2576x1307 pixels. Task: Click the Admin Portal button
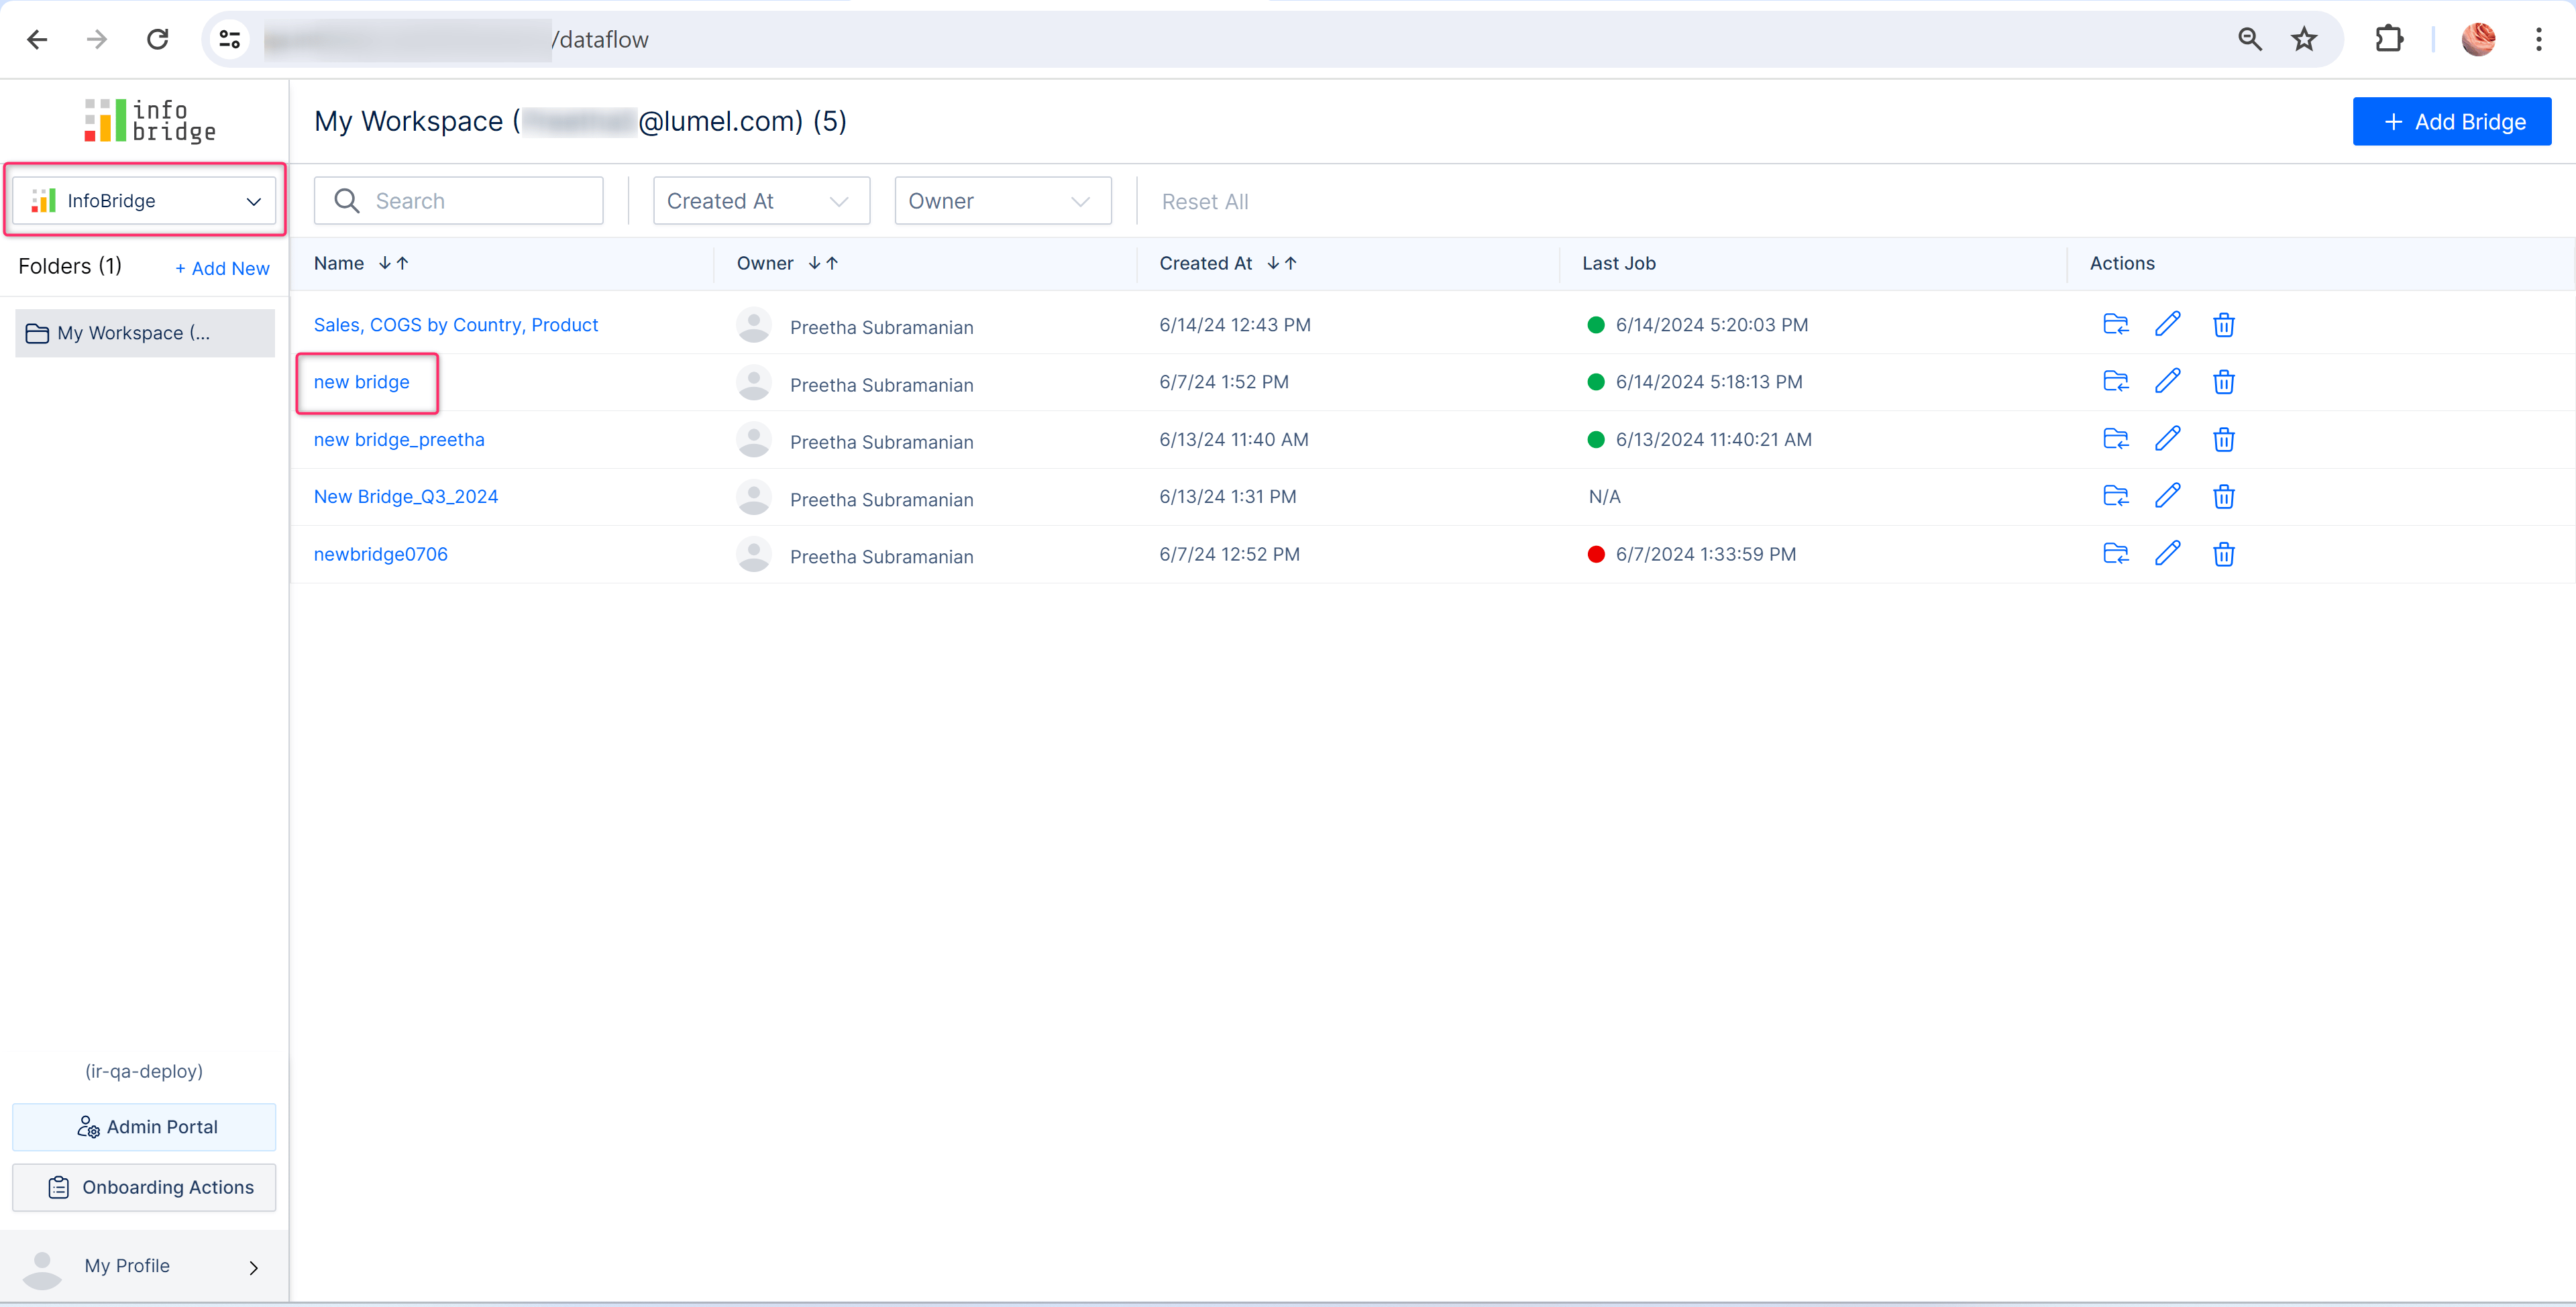click(x=144, y=1127)
